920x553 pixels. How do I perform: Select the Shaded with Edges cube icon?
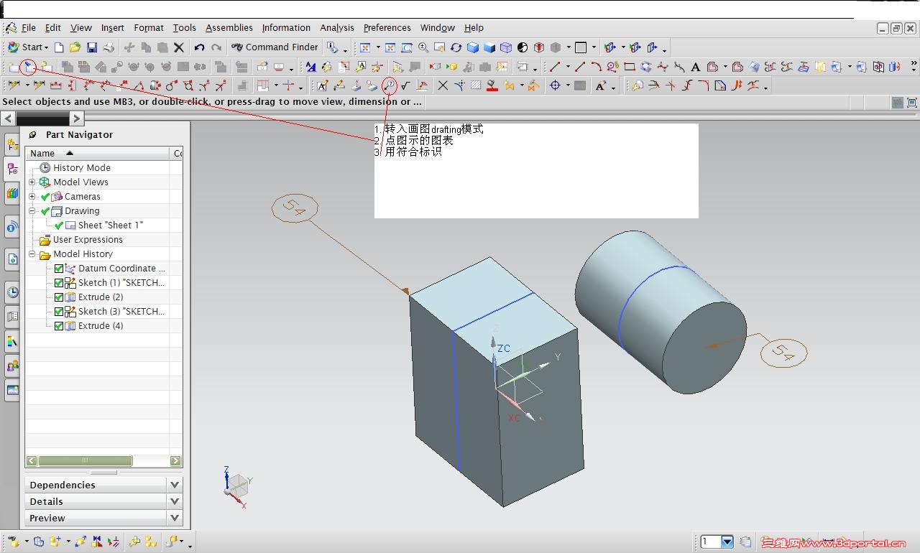tap(473, 47)
